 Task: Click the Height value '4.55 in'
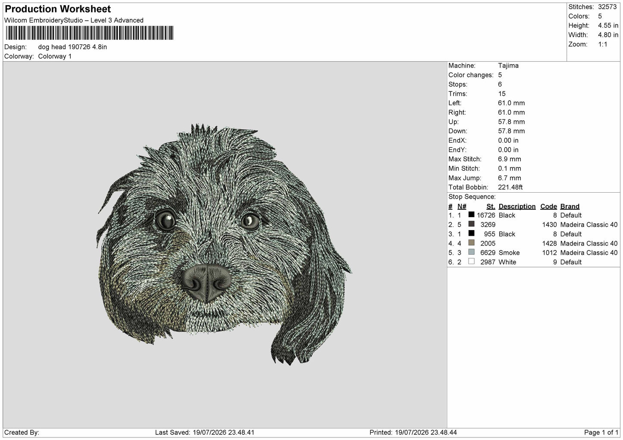tap(608, 26)
